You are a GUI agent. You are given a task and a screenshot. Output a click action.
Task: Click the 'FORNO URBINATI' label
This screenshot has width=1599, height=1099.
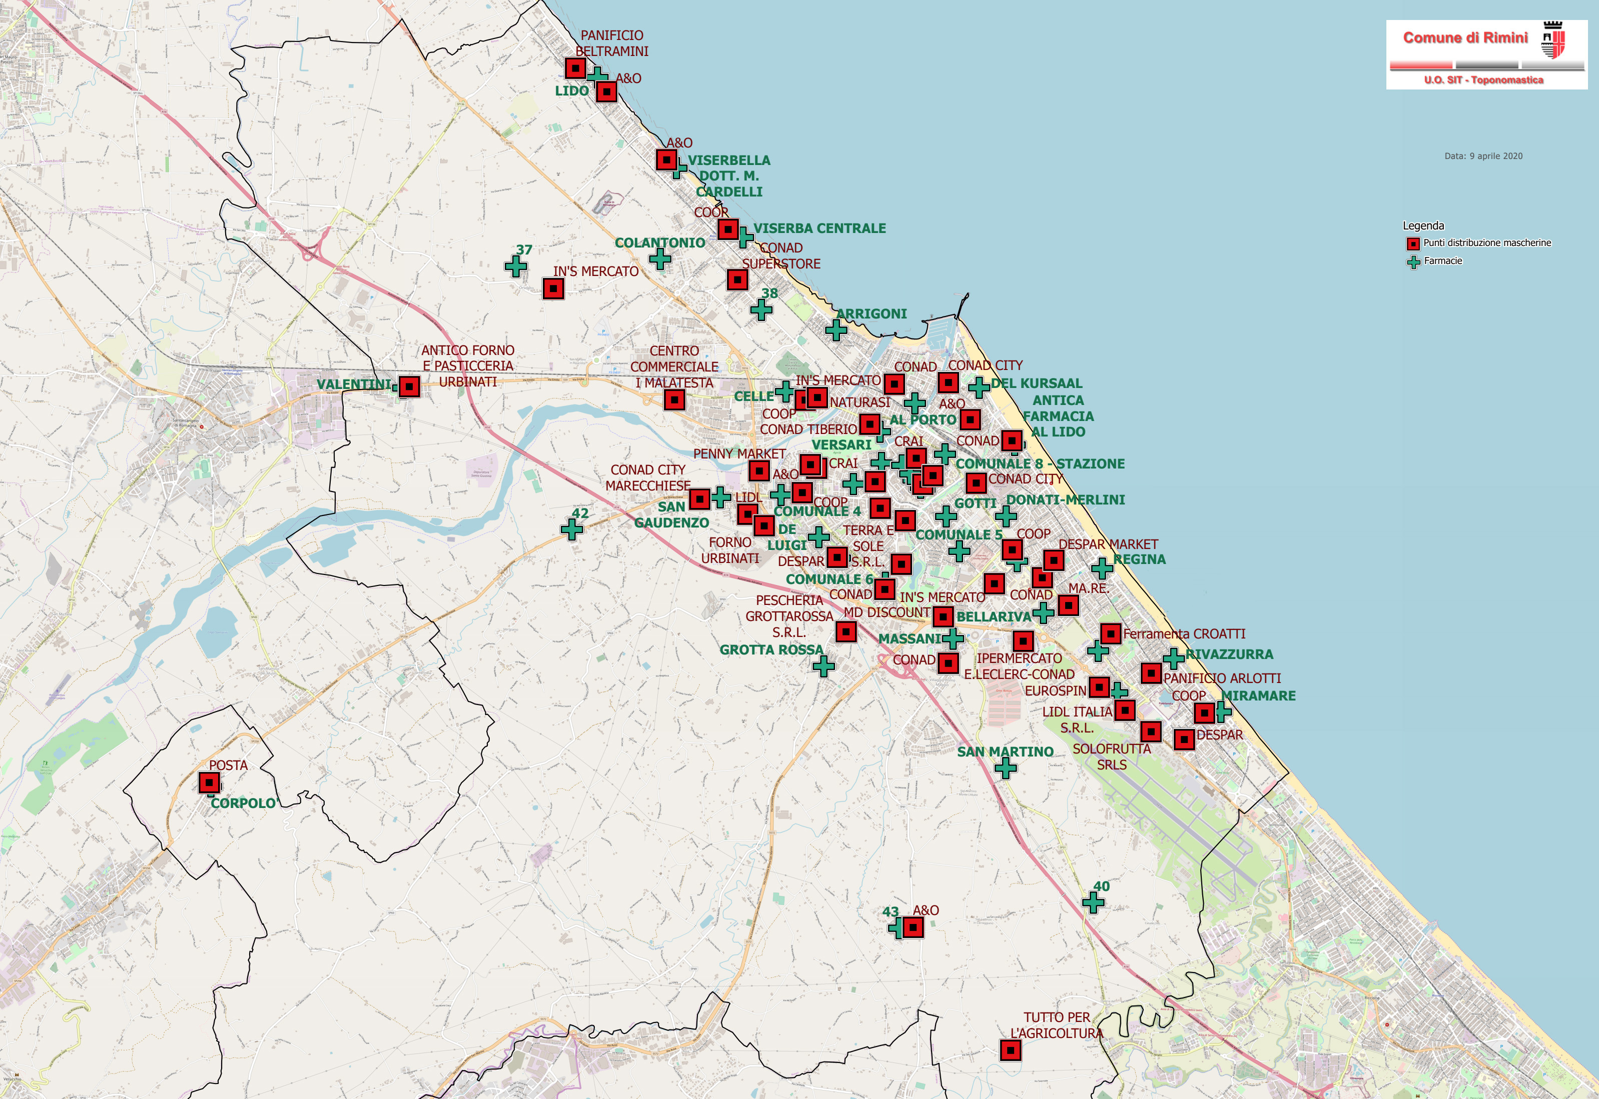pyautogui.click(x=730, y=550)
